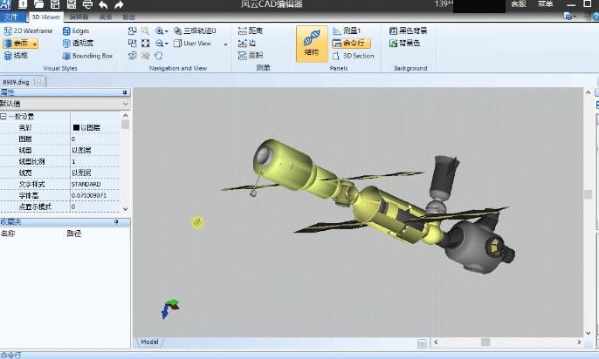Screen dimensions: 599x359
Task: Open the 菜单 menu in title bar
Action: 545,4
